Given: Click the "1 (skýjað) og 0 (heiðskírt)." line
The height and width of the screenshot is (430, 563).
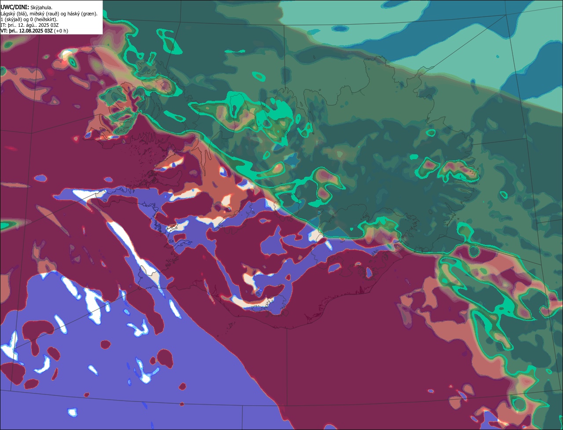Looking at the screenshot, I should point(29,19).
